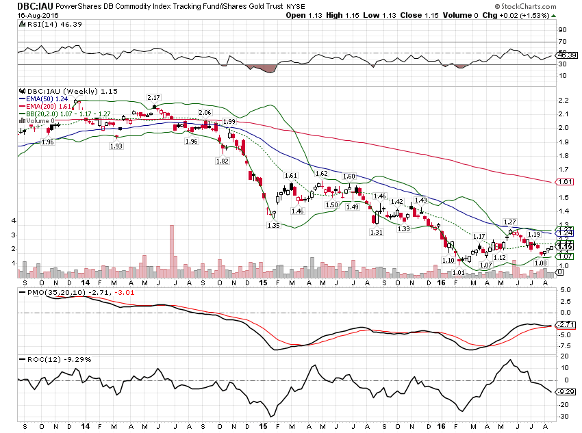582x433 pixels.
Task: Click the green up-arrow beside the Chg value
Action: click(x=554, y=16)
